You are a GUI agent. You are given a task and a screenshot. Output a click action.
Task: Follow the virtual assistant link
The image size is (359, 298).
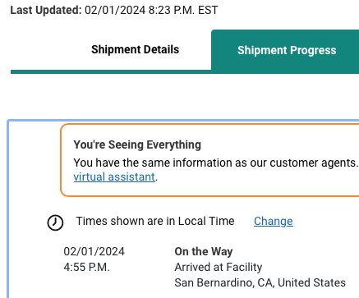114,177
